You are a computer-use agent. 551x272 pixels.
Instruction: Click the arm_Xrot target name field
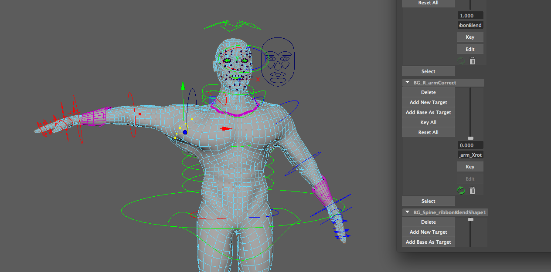(x=470, y=155)
